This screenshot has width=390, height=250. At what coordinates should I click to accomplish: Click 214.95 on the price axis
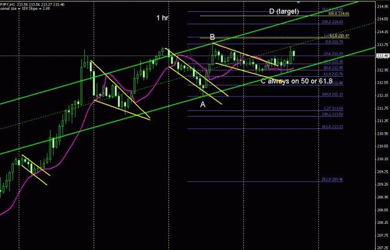point(383,6)
